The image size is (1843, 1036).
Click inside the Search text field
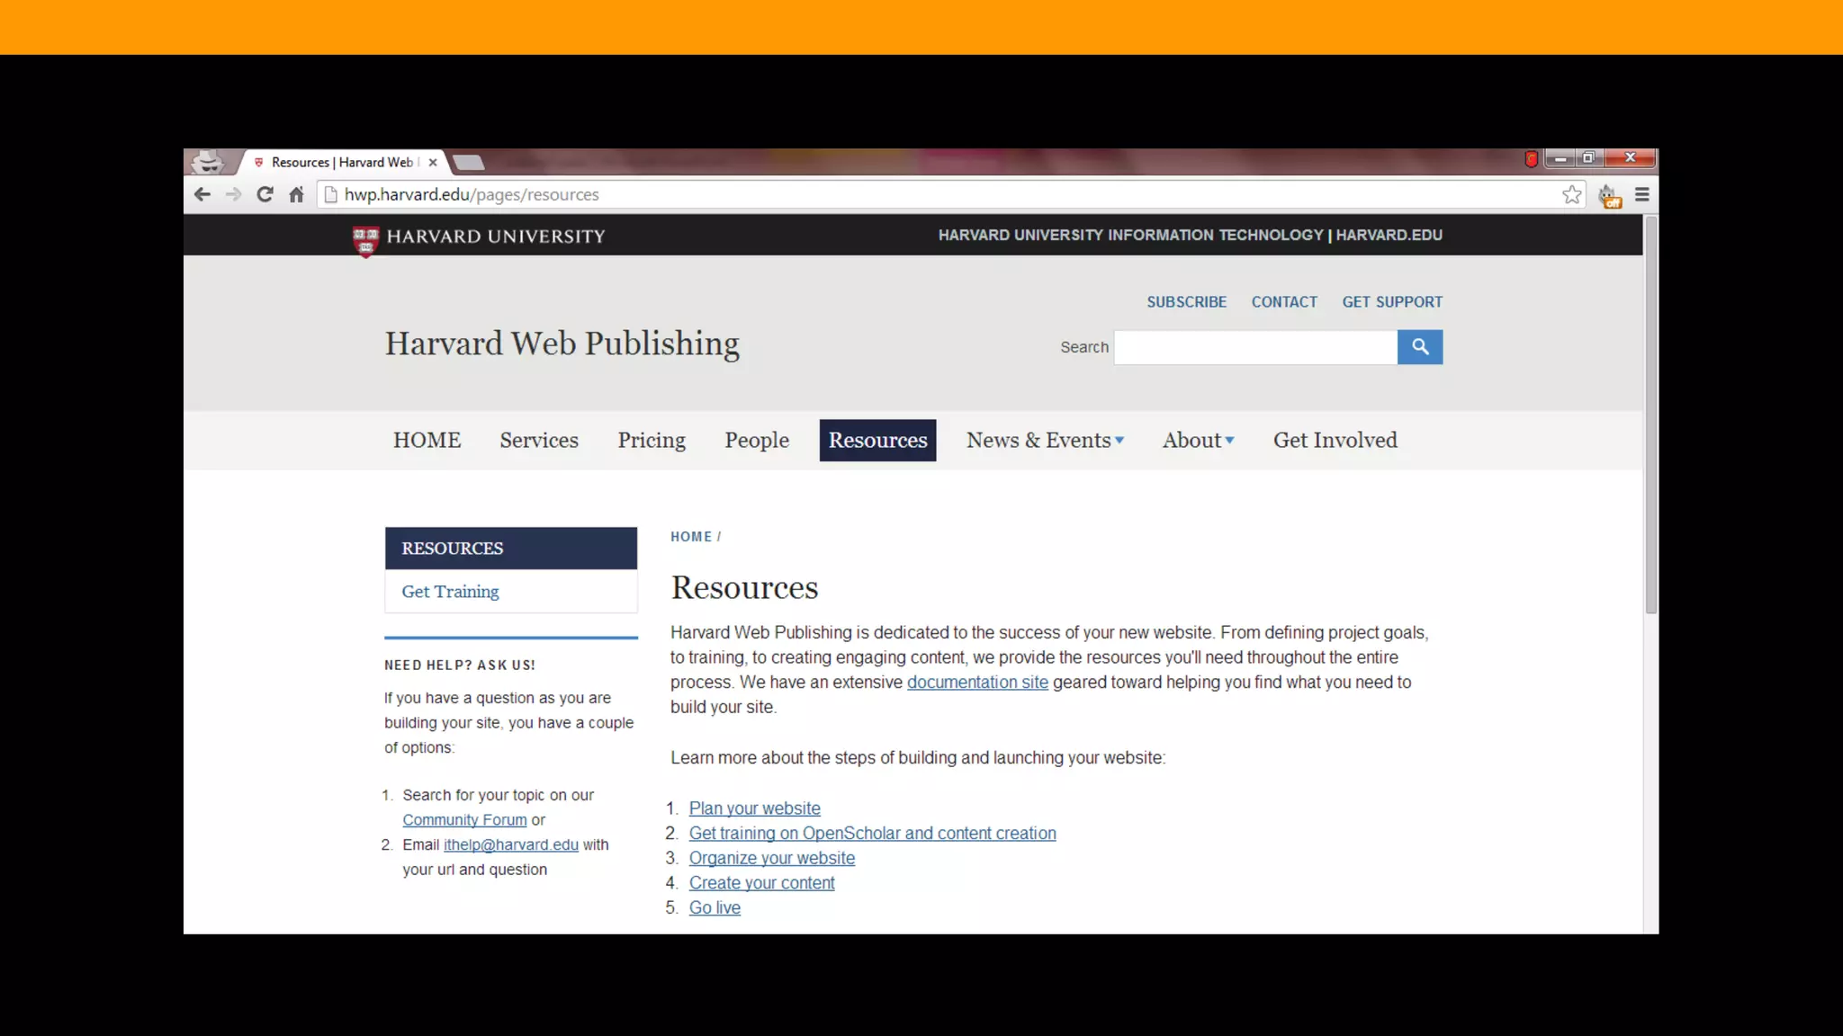tap(1255, 346)
